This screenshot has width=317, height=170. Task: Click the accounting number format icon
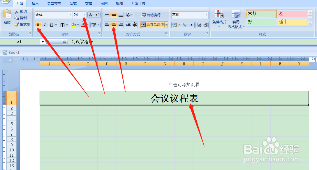(175, 25)
